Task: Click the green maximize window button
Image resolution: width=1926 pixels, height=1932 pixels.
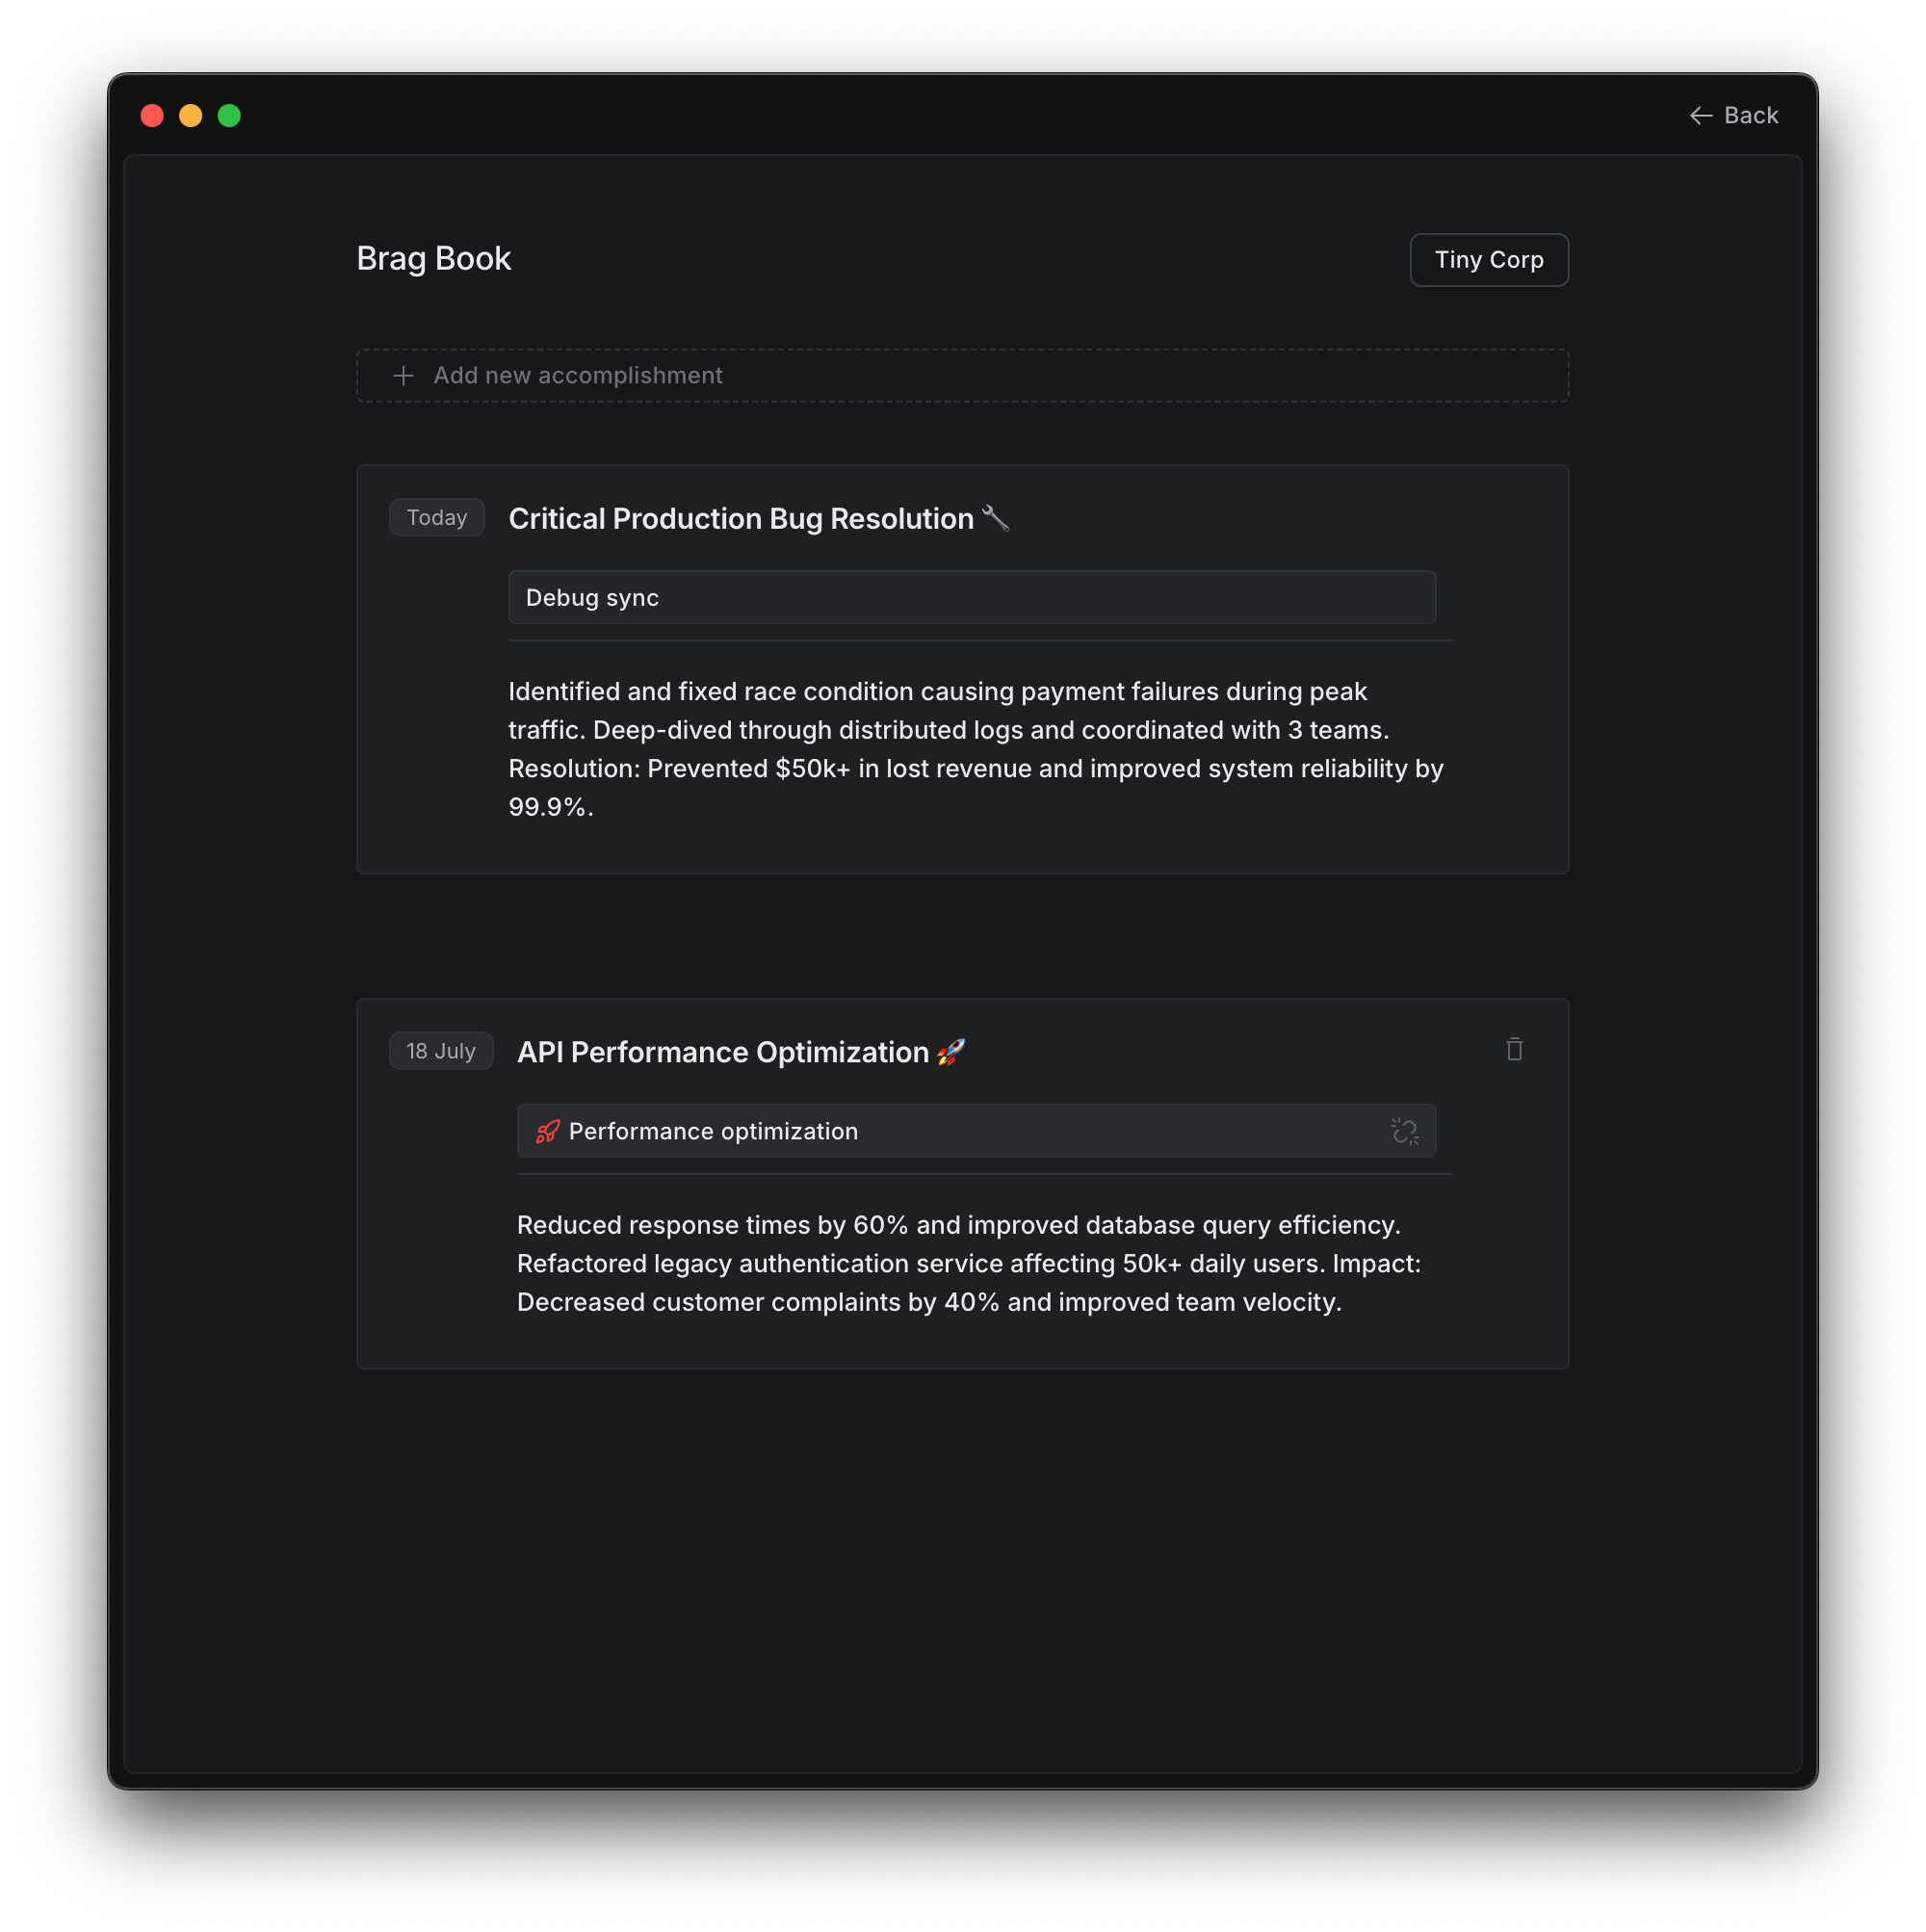Action: [229, 116]
